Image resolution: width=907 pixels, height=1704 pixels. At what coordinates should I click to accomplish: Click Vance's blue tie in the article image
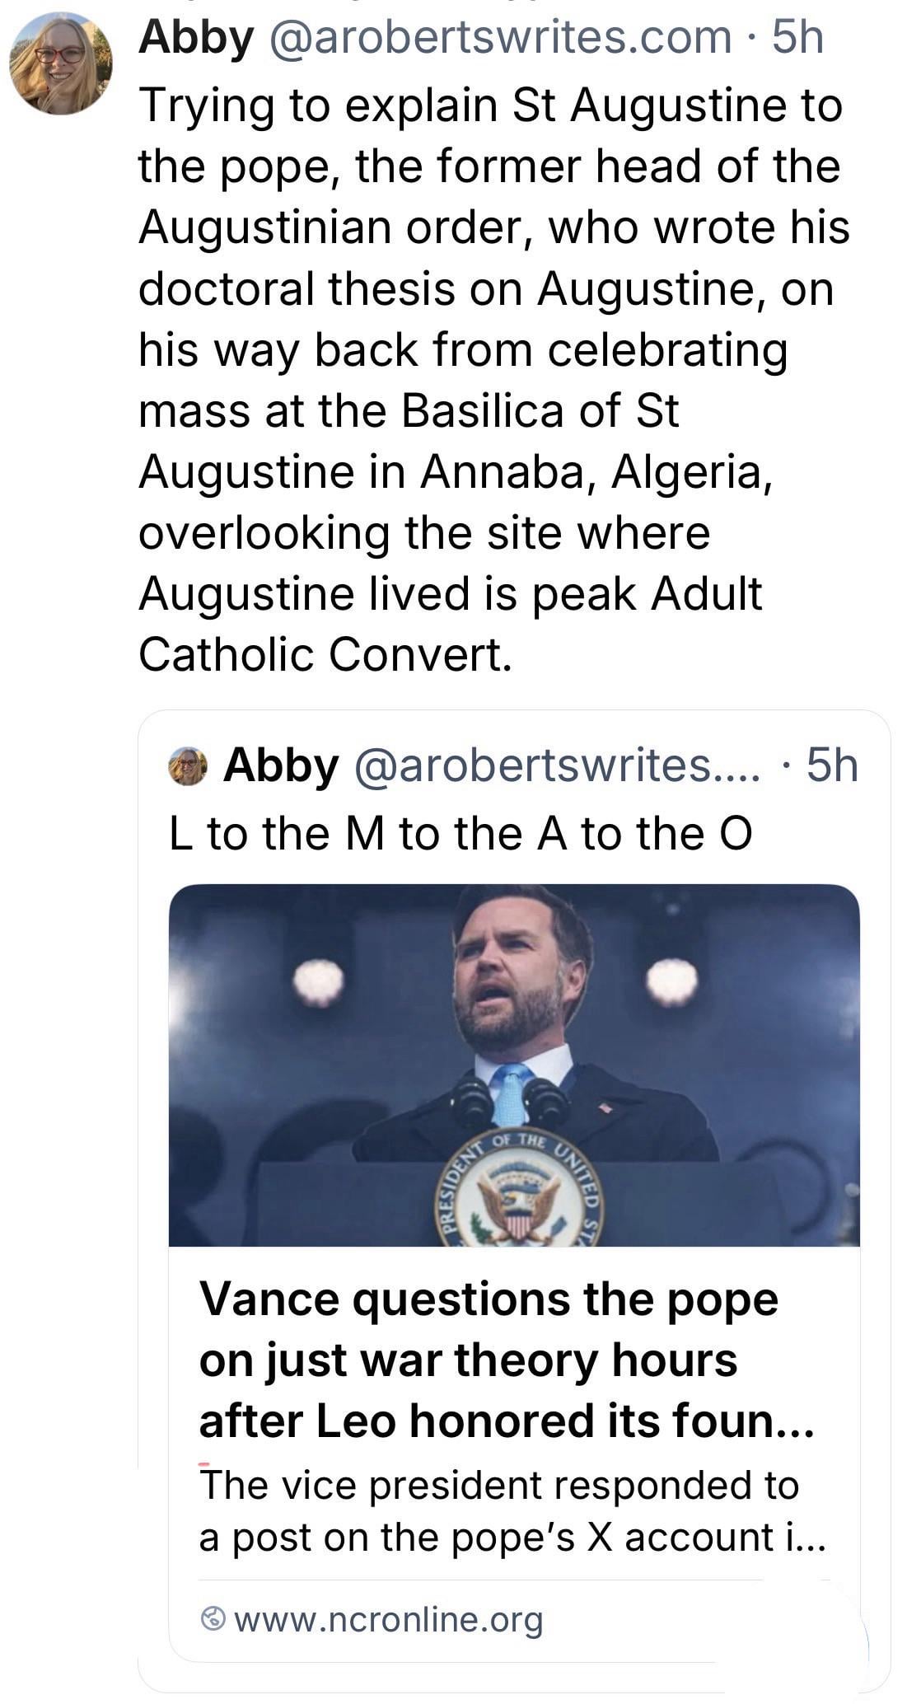coord(511,1094)
